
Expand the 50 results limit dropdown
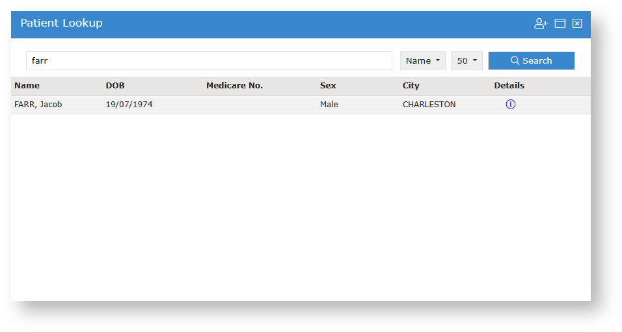(466, 60)
